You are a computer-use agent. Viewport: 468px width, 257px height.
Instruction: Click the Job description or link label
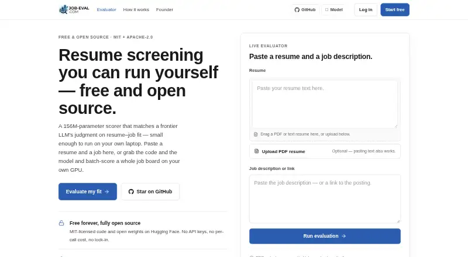click(x=272, y=168)
